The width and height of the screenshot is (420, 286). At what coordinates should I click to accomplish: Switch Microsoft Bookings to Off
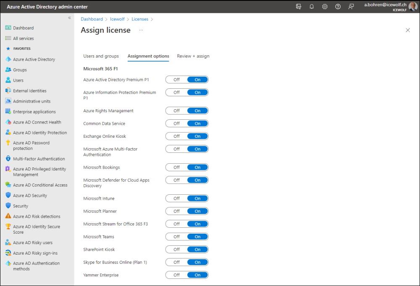pyautogui.click(x=176, y=167)
